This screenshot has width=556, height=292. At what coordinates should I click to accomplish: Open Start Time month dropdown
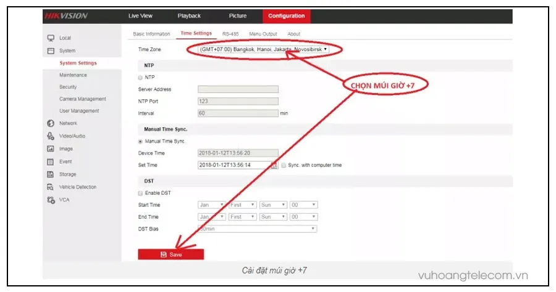click(x=212, y=205)
